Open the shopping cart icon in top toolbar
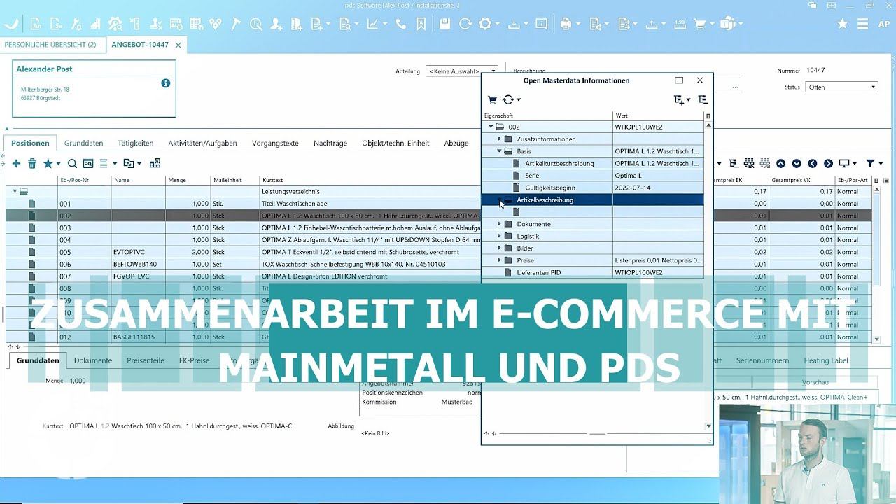 tap(699, 24)
